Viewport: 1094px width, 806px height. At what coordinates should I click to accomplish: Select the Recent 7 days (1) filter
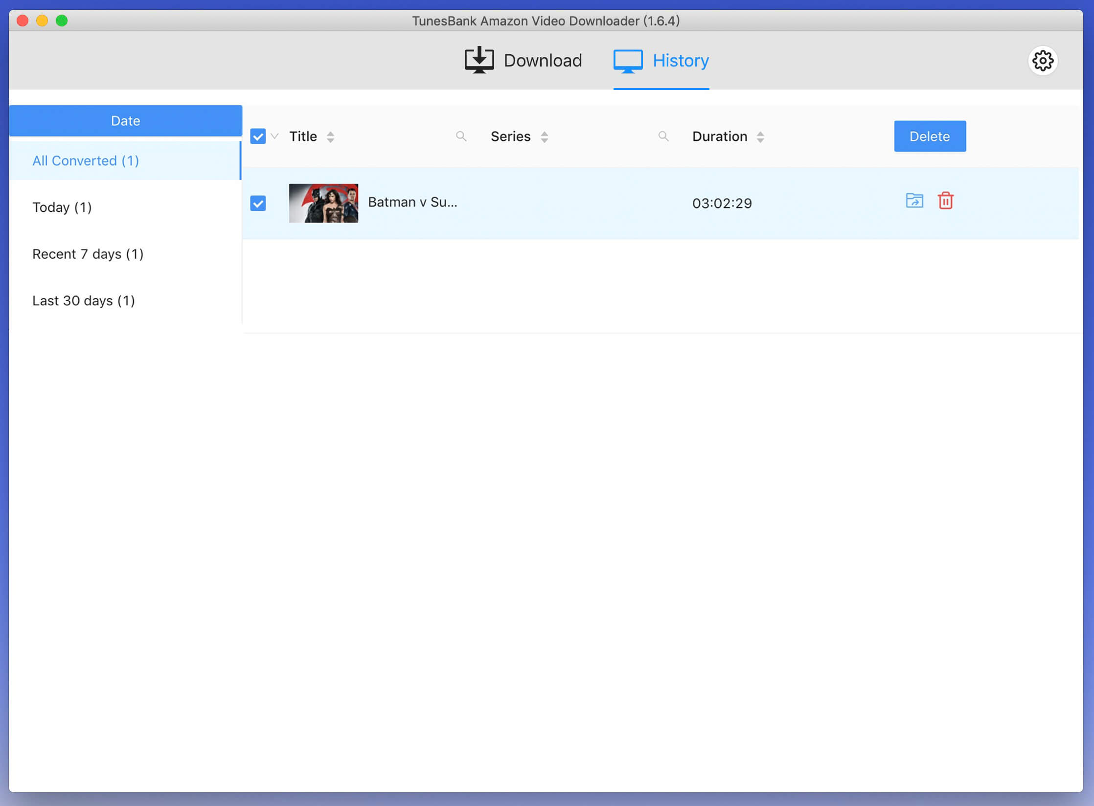click(89, 253)
